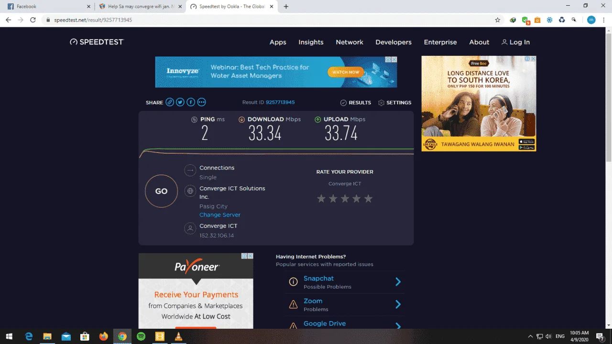The height and width of the screenshot is (344, 612).
Task: Open Microsoft Edge from the taskbar
Action: pos(29,336)
